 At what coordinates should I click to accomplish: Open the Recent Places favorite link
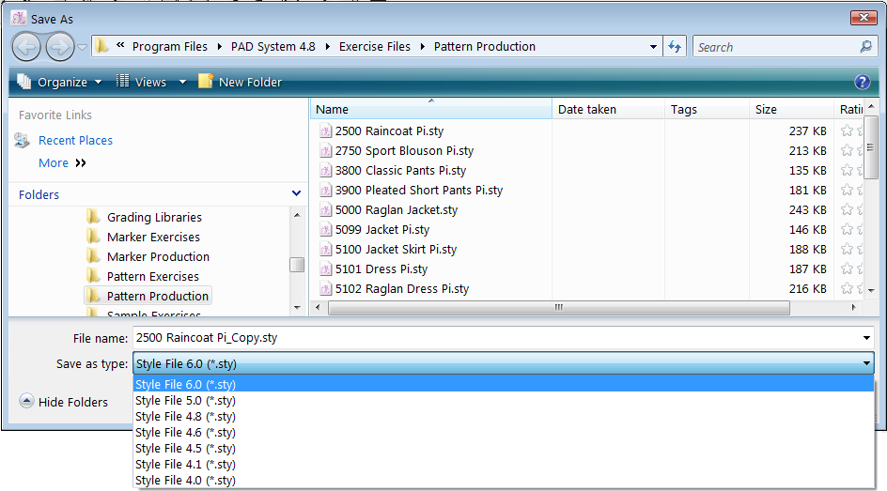[75, 141]
